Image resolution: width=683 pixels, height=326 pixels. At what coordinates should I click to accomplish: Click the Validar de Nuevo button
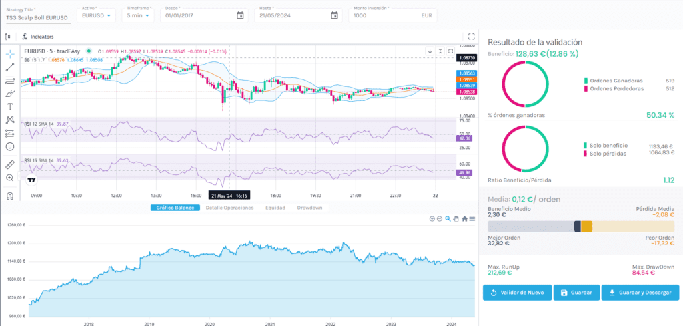pos(518,293)
